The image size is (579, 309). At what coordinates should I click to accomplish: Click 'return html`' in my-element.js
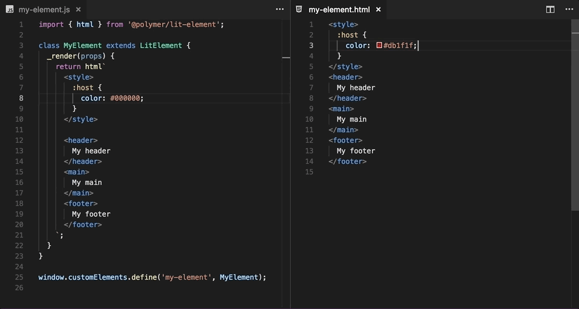(x=81, y=67)
